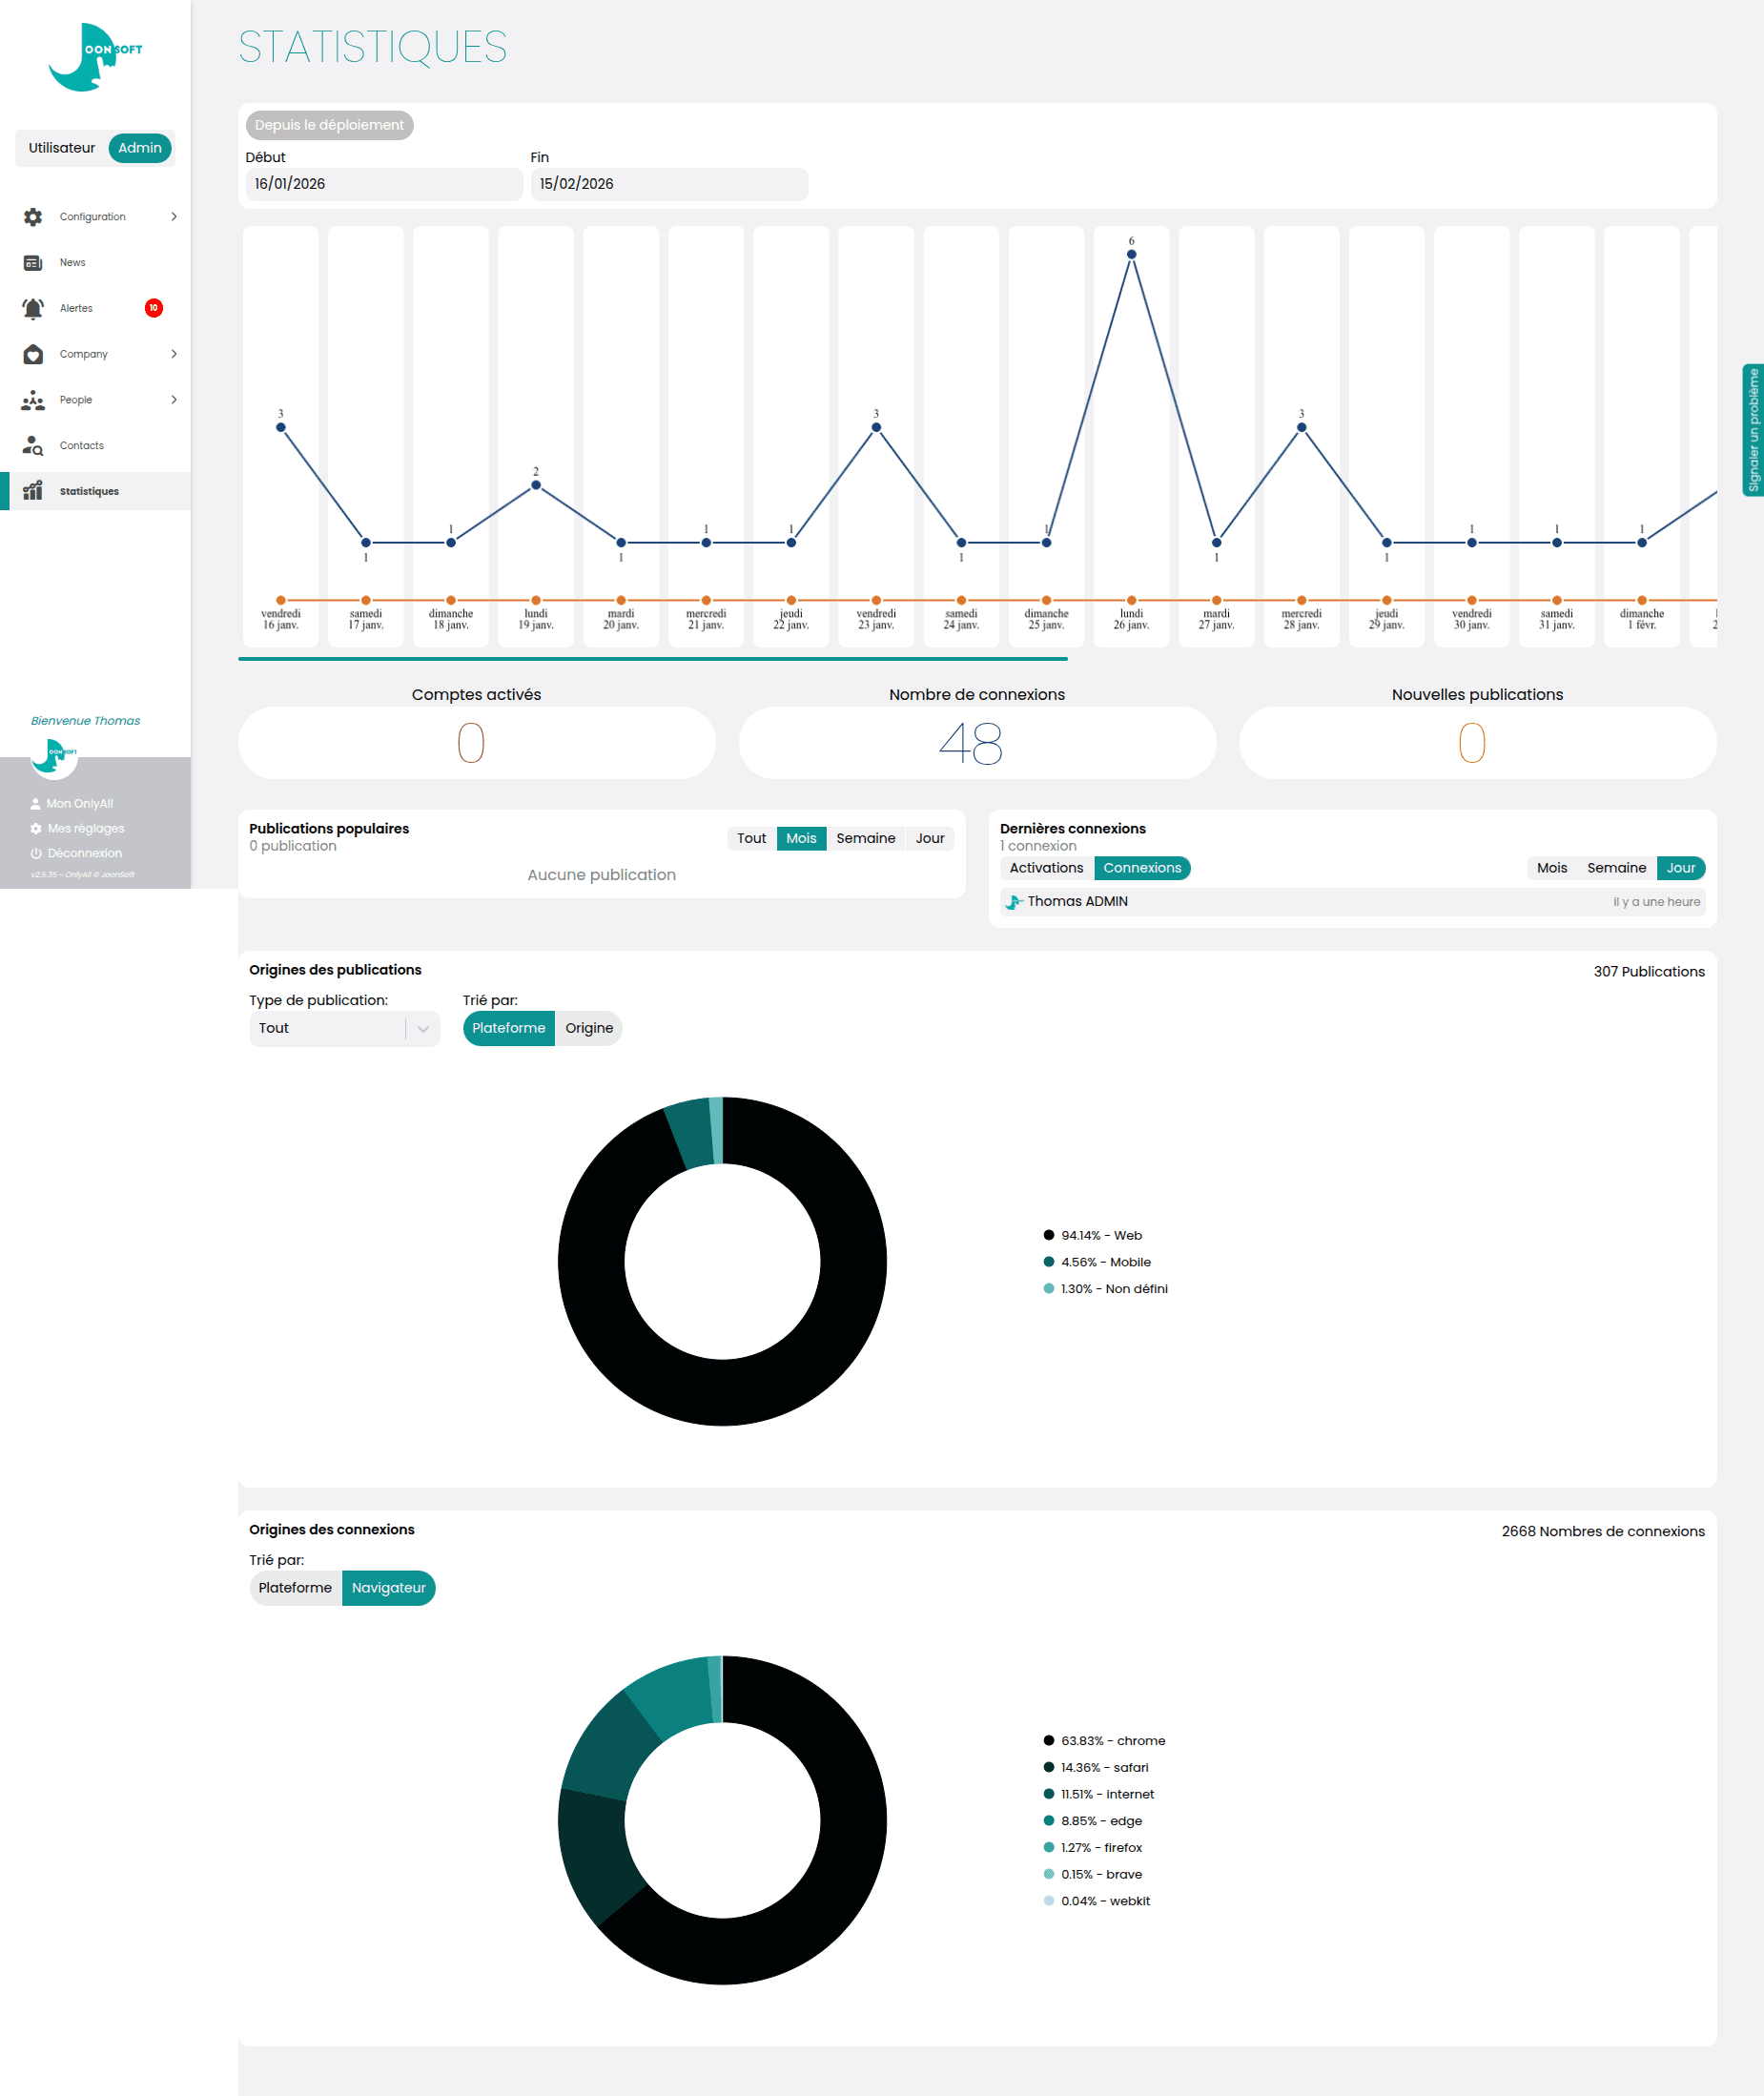Click the Alertes bell icon
The height and width of the screenshot is (2096, 1764).
[x=33, y=309]
